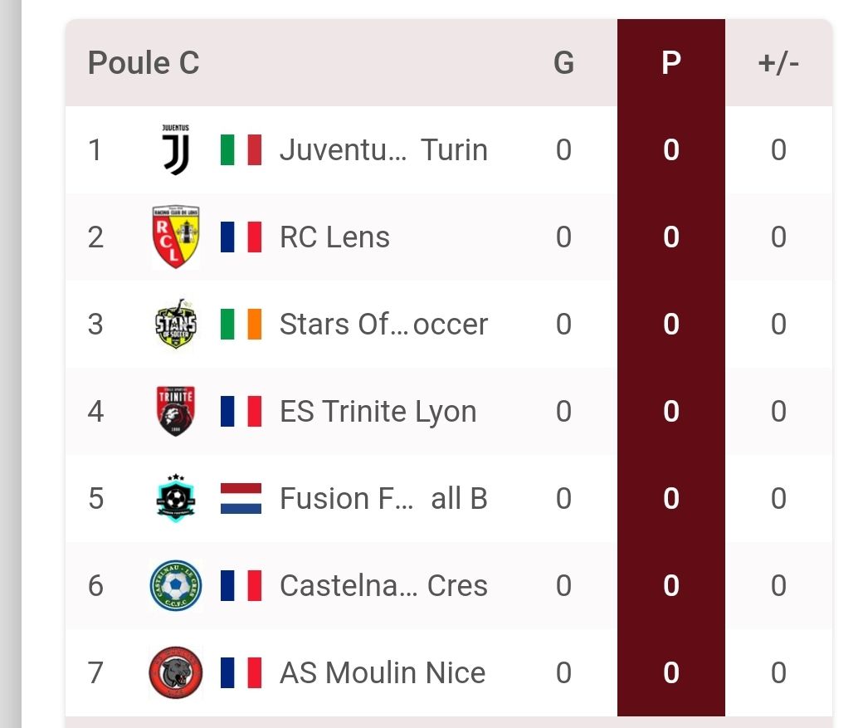863x728 pixels.
Task: Click the Italian flag beside Juventus
Action: 241,150
